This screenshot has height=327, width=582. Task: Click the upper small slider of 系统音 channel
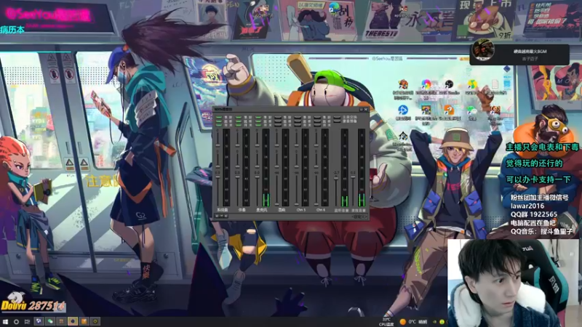(x=218, y=145)
